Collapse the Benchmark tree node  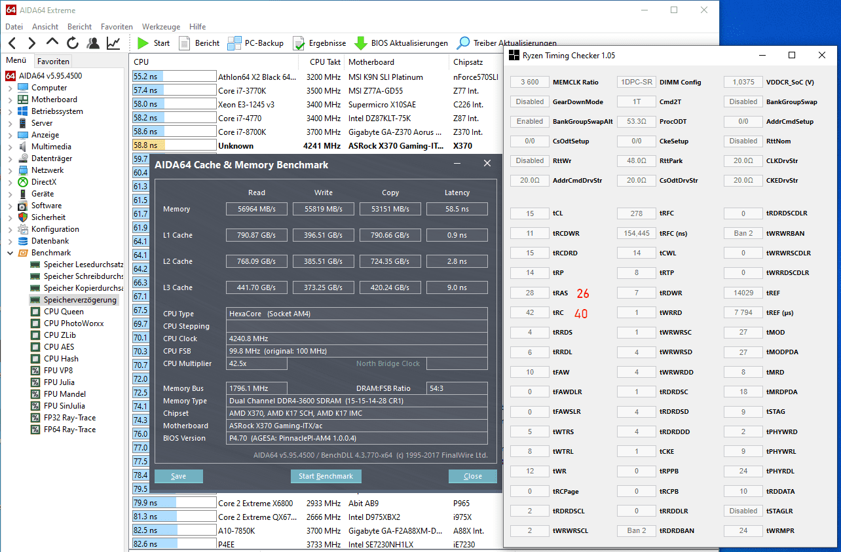(10, 253)
